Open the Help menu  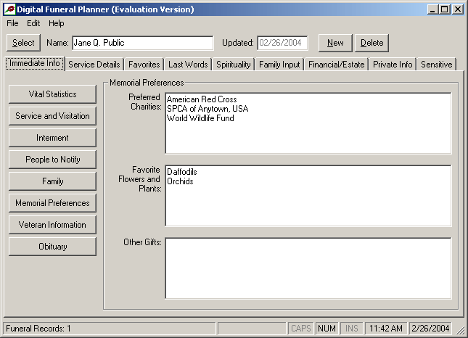[57, 23]
